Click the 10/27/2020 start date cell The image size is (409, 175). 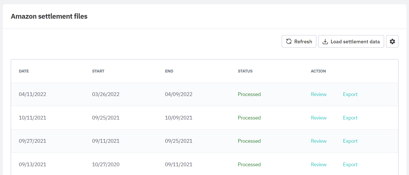106,165
